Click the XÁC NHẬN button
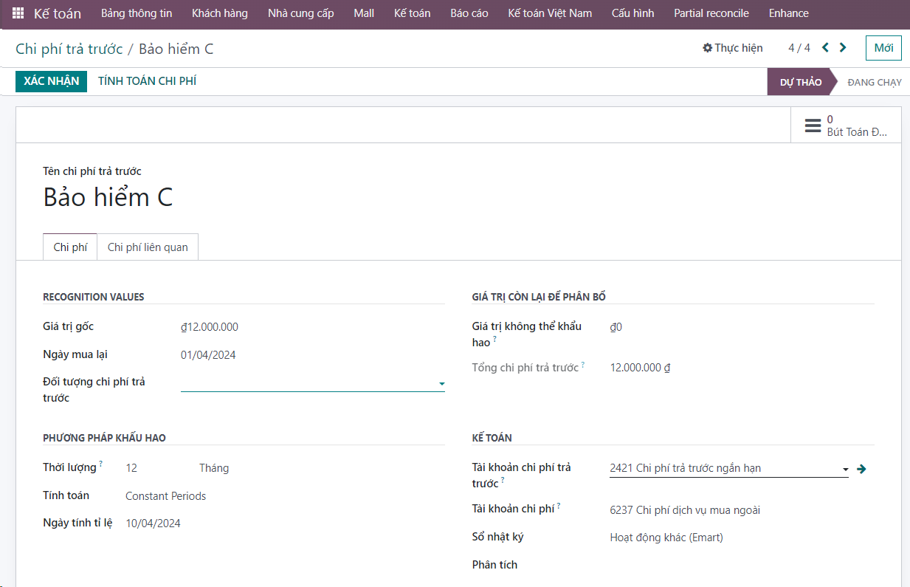This screenshot has width=910, height=587. (52, 81)
